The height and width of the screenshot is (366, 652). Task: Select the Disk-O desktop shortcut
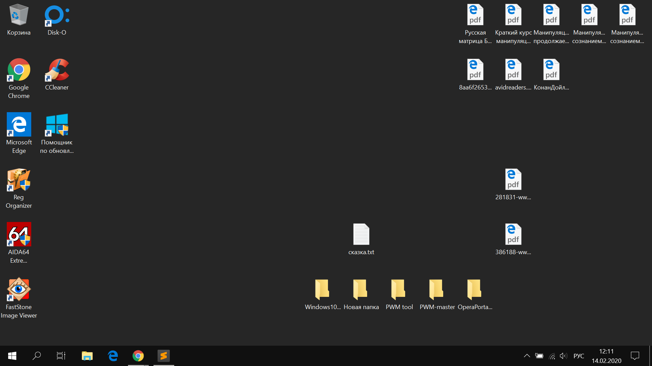pos(57,20)
